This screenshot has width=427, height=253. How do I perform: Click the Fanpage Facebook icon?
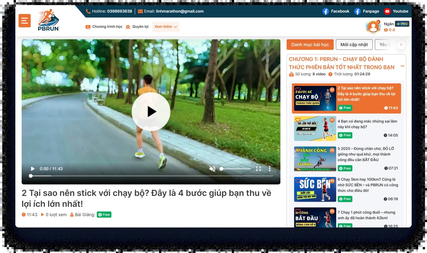pyautogui.click(x=357, y=11)
